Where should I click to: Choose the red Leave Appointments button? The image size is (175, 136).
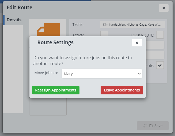tap(122, 90)
